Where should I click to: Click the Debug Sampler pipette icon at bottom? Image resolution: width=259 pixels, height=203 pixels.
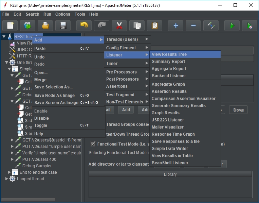pyautogui.click(x=18, y=166)
